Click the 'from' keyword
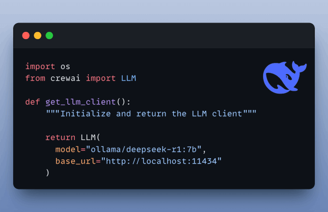The height and width of the screenshot is (212, 328). click(35, 78)
